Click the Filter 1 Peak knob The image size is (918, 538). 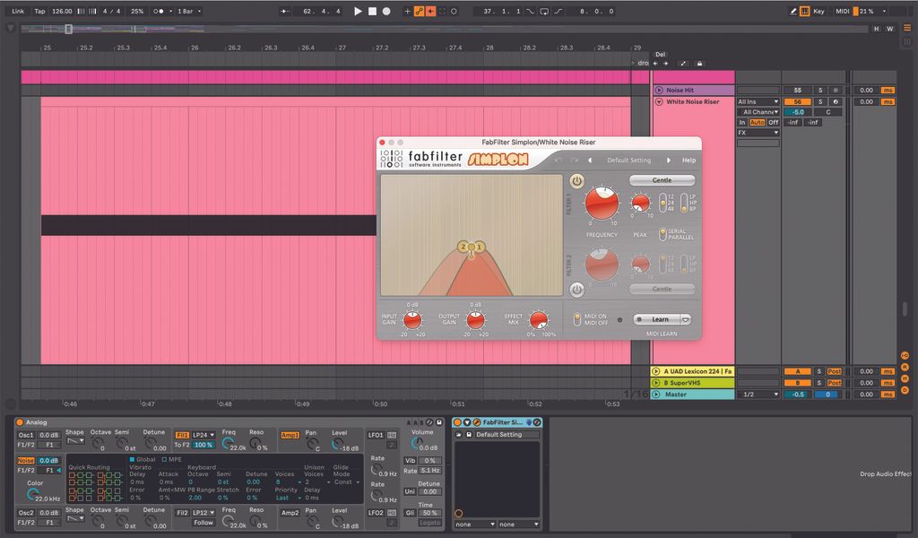point(640,204)
